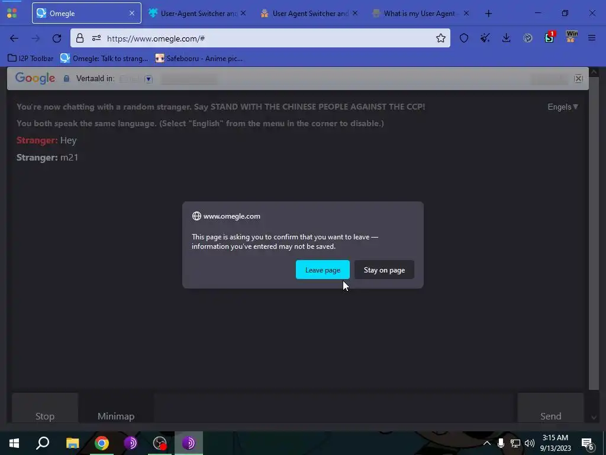Click the active purple browser taskbar icon

tap(189, 443)
